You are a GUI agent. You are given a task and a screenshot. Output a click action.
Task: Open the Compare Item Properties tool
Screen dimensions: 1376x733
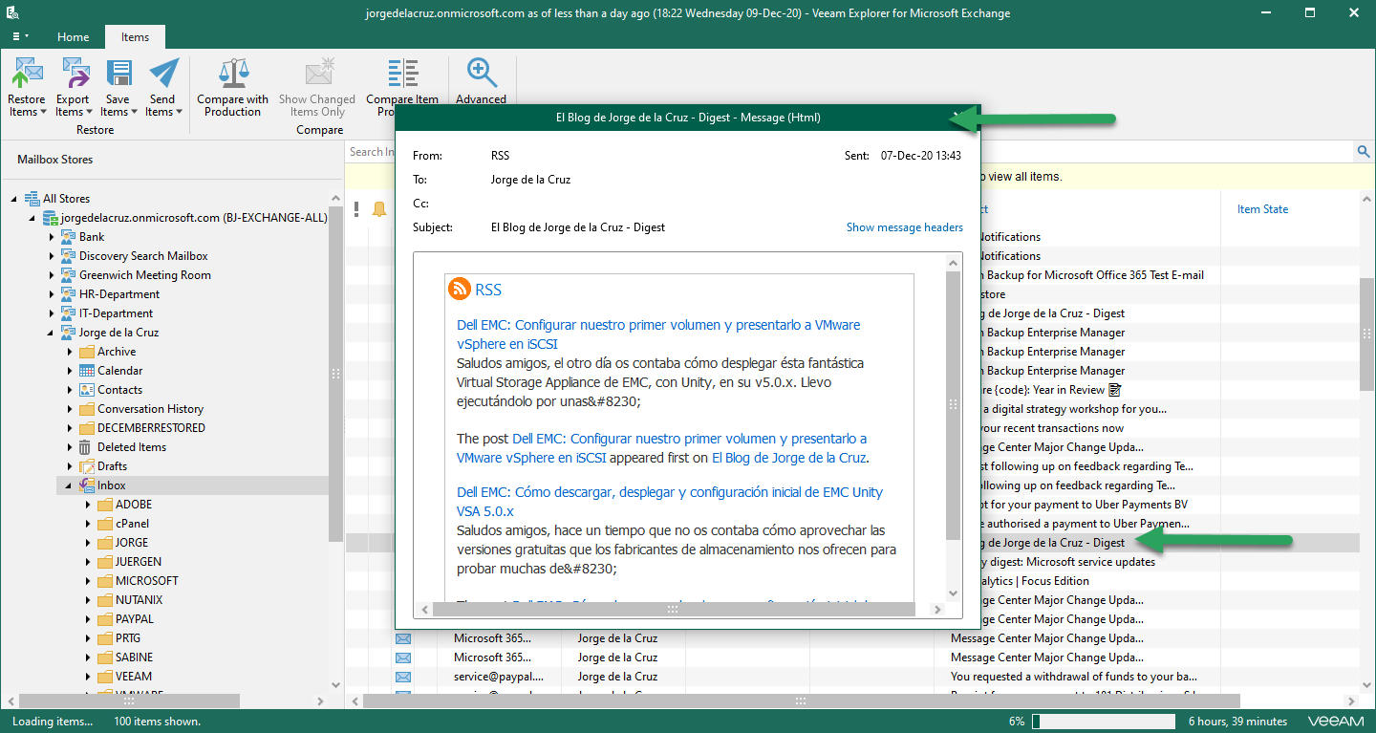pyautogui.click(x=402, y=80)
